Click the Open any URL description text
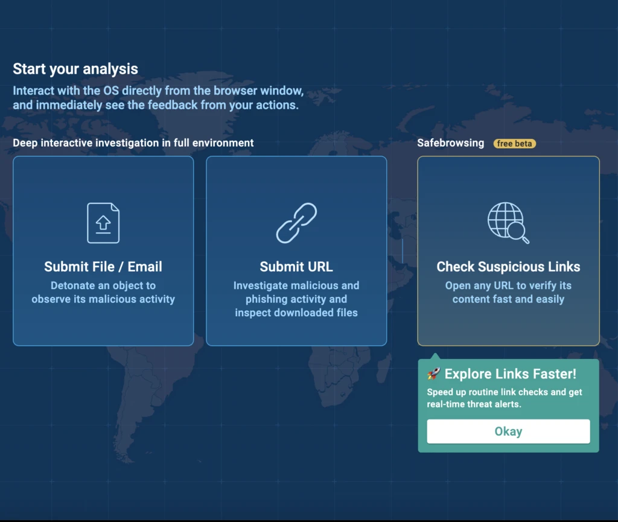This screenshot has width=618, height=522. tap(508, 292)
